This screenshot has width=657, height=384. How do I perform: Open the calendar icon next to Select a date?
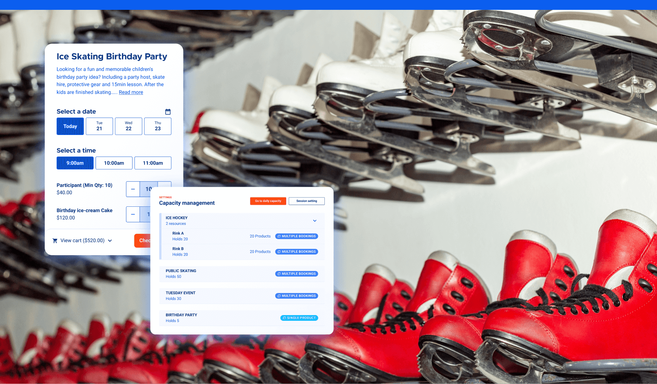tap(168, 111)
